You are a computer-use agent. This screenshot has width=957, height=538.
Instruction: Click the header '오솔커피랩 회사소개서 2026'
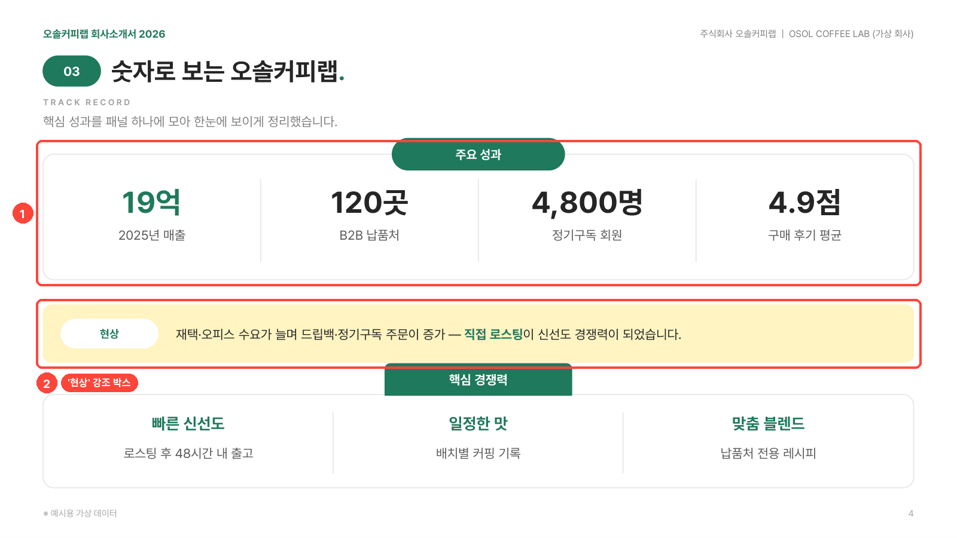104,34
